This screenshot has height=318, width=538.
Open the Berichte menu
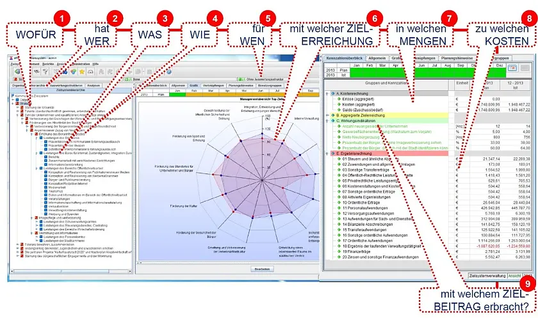point(49,65)
